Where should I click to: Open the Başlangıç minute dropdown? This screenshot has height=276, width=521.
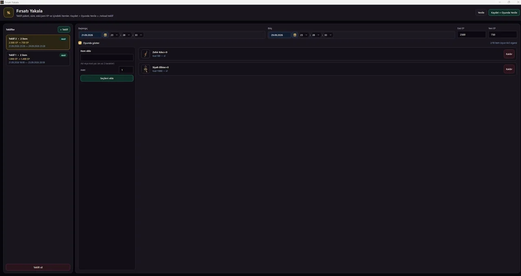tap(127, 35)
